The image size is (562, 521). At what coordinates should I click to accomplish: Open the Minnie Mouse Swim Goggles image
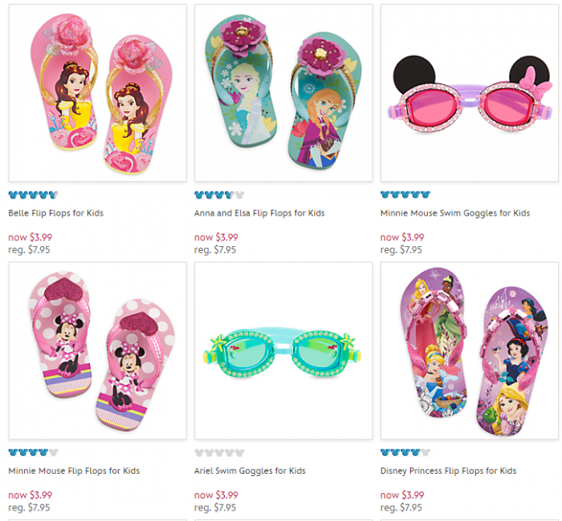(469, 92)
